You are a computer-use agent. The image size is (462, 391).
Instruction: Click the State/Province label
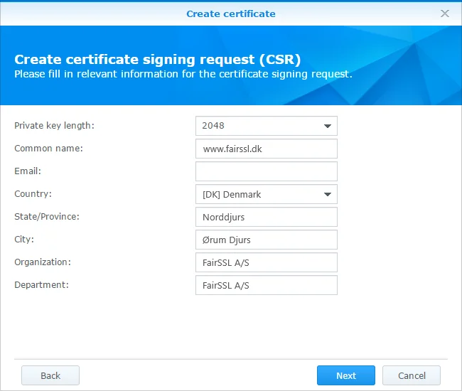pyautogui.click(x=47, y=217)
